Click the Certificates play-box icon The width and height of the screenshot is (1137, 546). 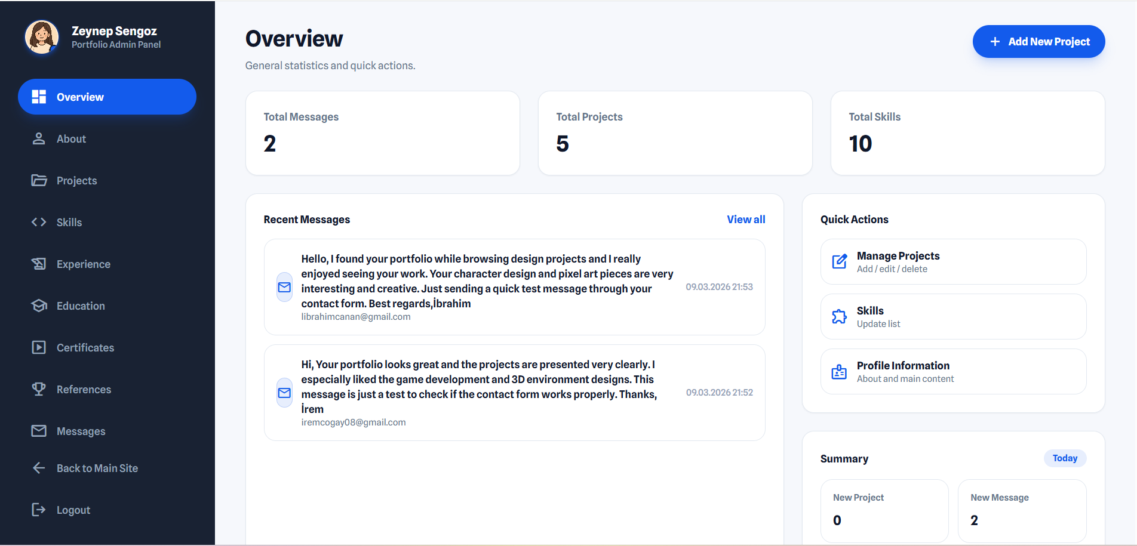(39, 347)
